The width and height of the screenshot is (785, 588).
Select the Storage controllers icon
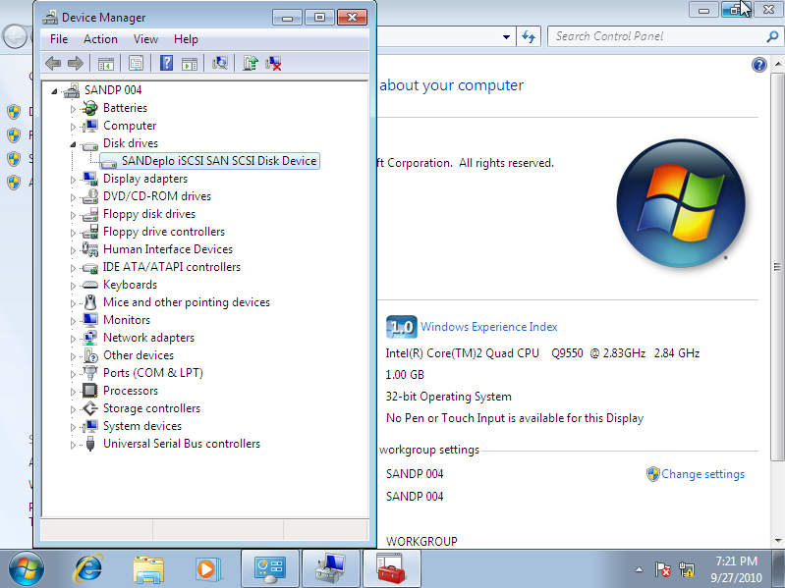(90, 408)
